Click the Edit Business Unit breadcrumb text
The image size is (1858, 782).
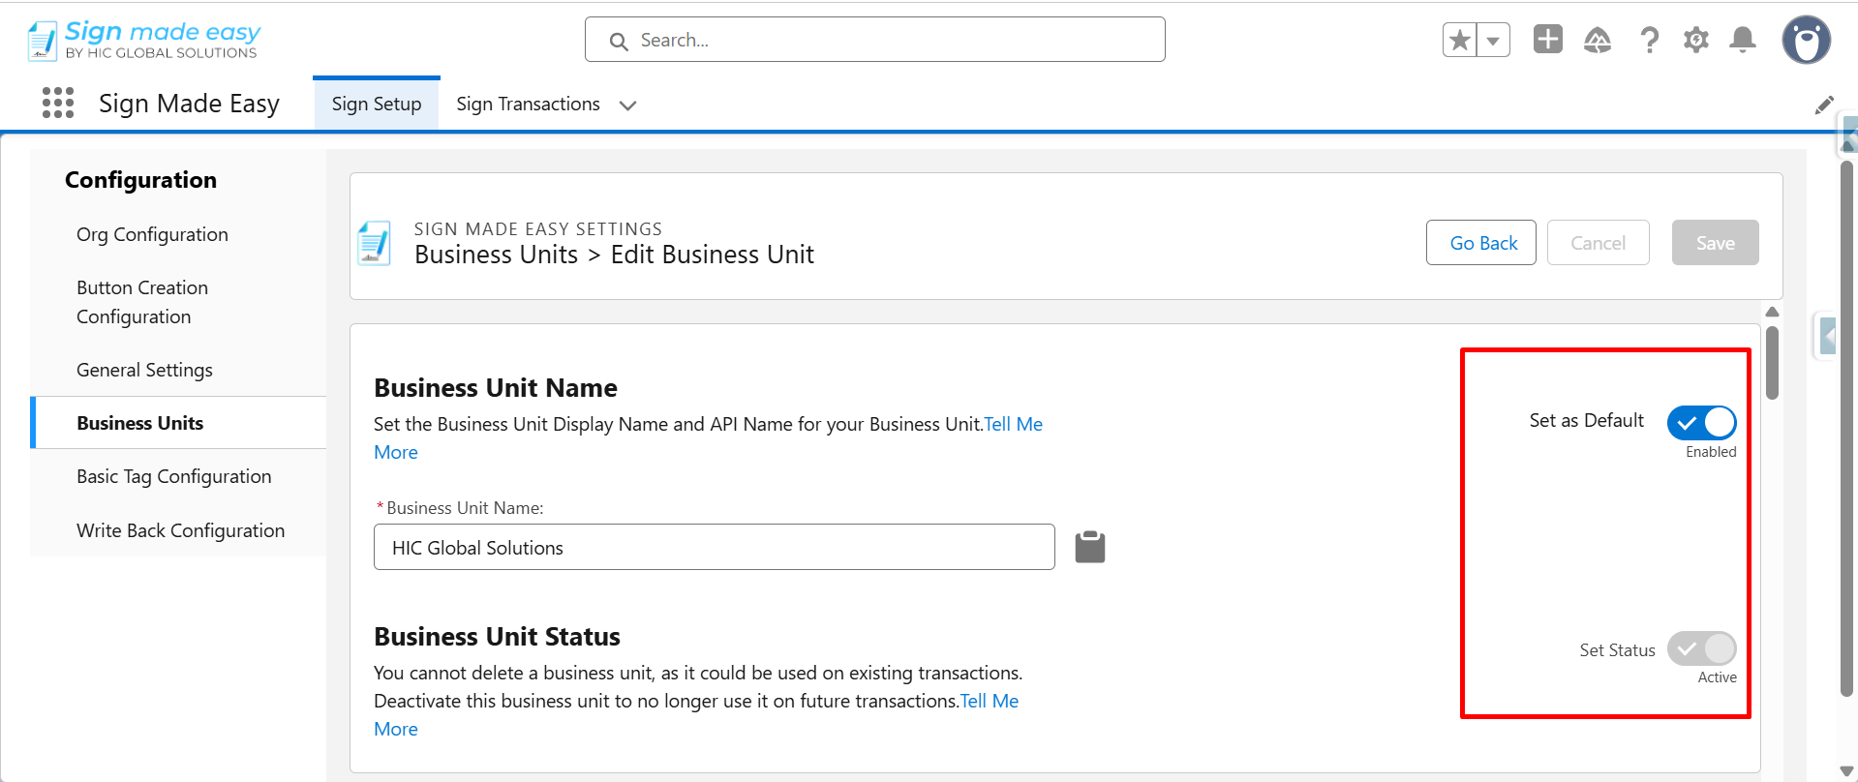tap(712, 255)
